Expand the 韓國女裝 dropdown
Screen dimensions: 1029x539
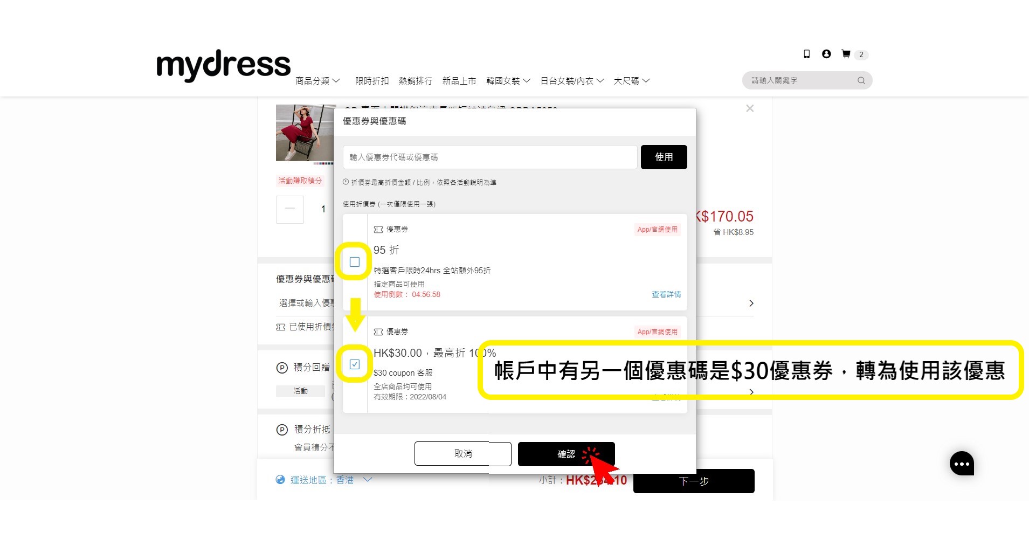(508, 81)
